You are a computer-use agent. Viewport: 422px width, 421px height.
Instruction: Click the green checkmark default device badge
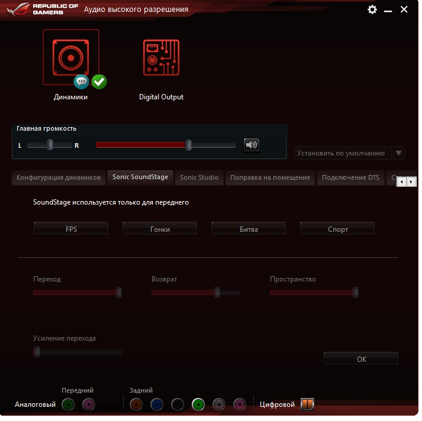coord(99,82)
